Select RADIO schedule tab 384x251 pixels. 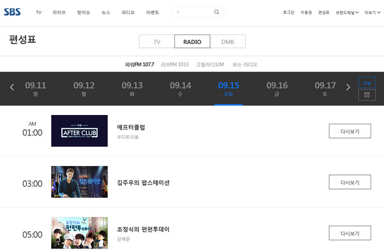pos(192,42)
